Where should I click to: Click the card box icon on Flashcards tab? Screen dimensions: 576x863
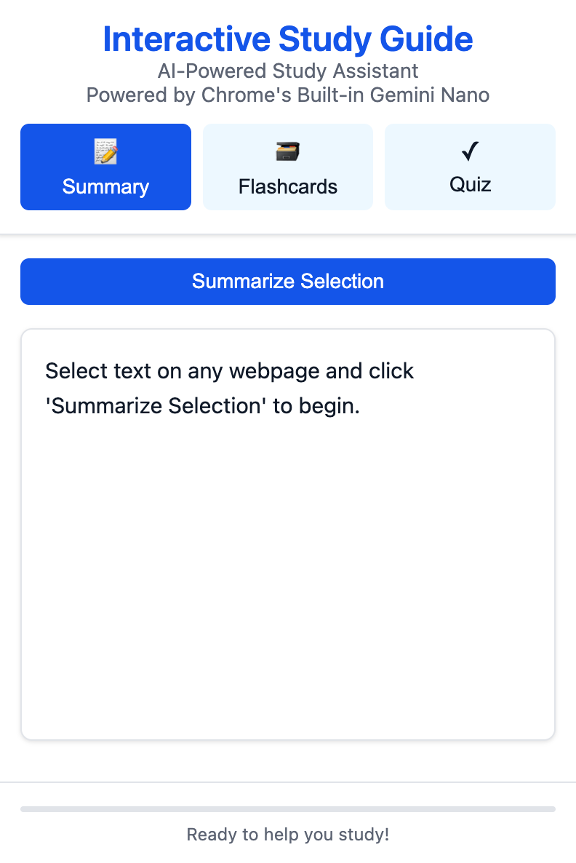[x=287, y=151]
